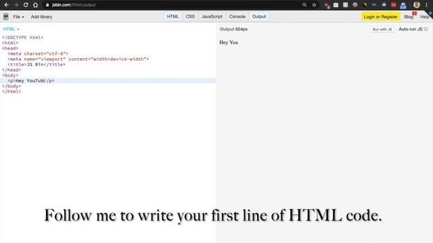Click the <title>JS Bin</title> line
The width and height of the screenshot is (433, 243).
pyautogui.click(x=37, y=65)
